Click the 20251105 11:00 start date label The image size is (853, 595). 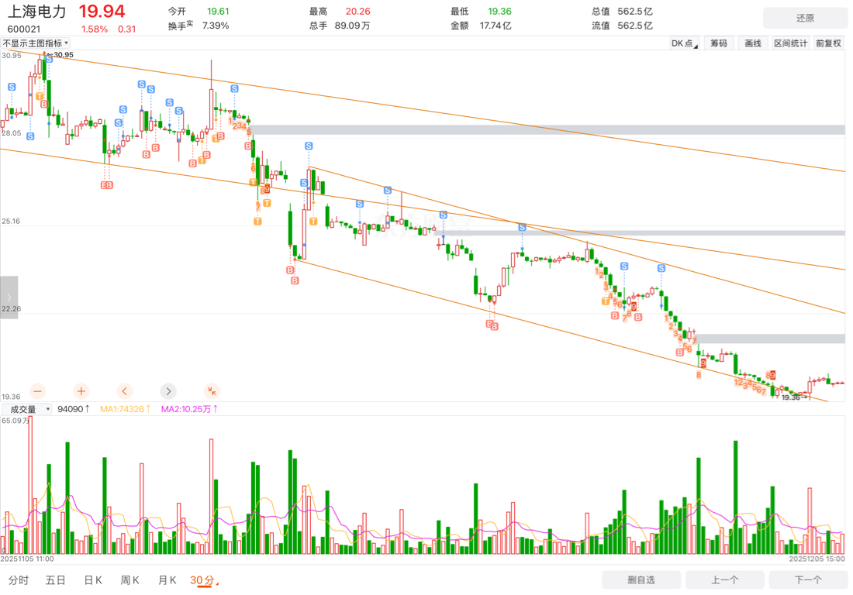pyautogui.click(x=27, y=559)
